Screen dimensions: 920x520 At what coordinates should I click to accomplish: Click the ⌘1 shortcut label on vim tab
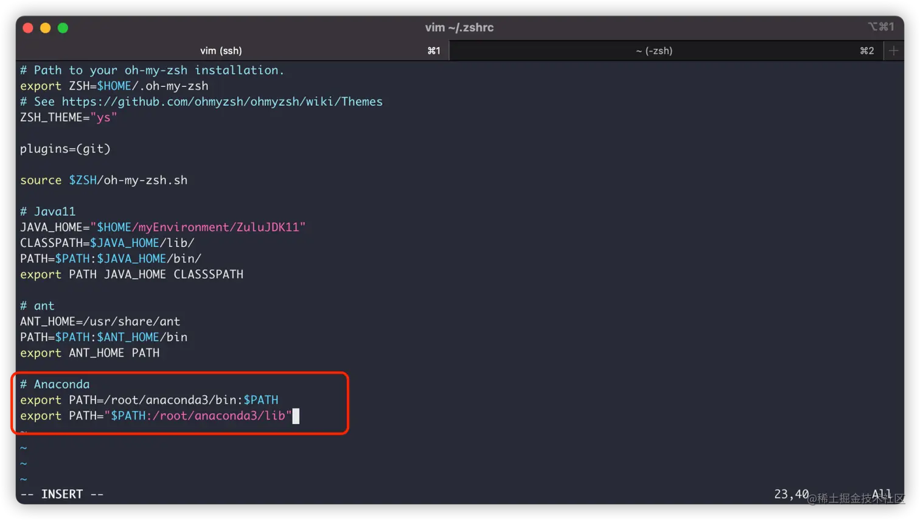coord(434,51)
